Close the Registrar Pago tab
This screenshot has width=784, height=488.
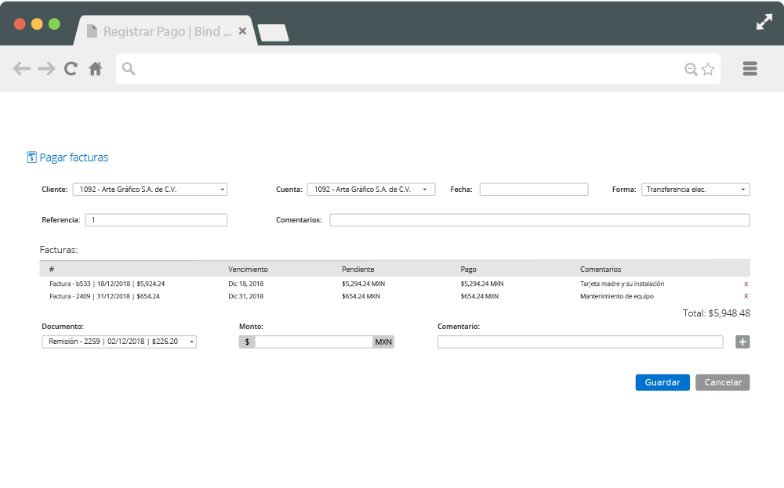click(242, 31)
